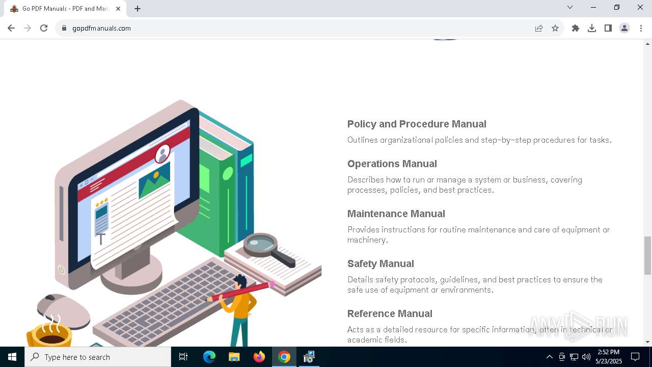The image size is (652, 367).
Task: Open the volume tray icon
Action: coord(586,357)
